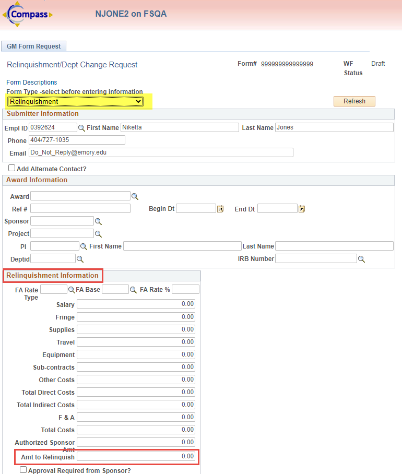Screen dimensions: 402x474
Task: Open the FA Rate Type lookup
Action: tap(72, 290)
